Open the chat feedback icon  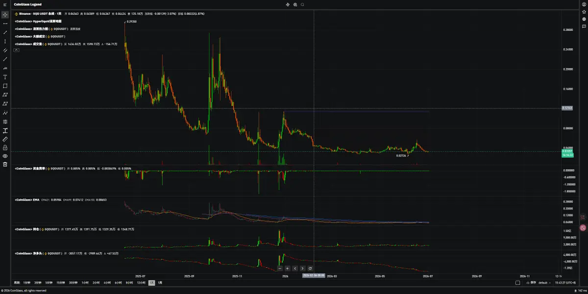[584, 26]
